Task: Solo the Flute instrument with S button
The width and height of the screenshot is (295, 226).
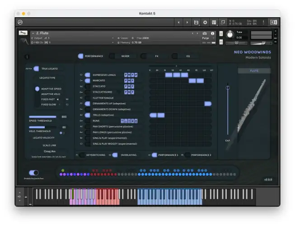Action: point(221,34)
